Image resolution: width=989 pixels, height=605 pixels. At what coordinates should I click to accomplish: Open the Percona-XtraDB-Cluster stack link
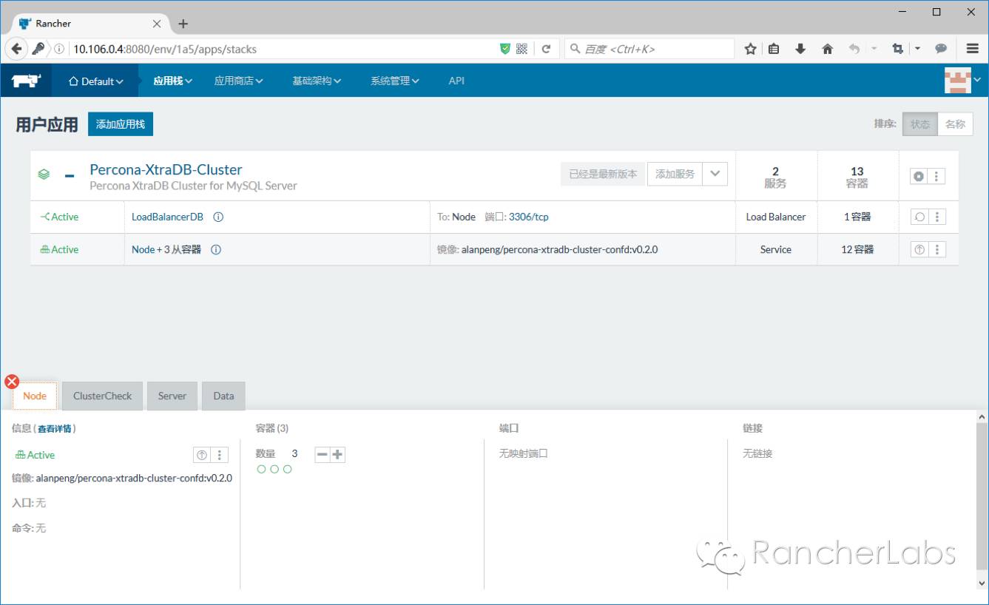[x=166, y=169]
